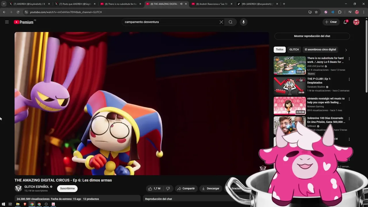Open nintendo wii music video thumbnail
The width and height of the screenshot is (368, 207).
pyautogui.click(x=290, y=106)
